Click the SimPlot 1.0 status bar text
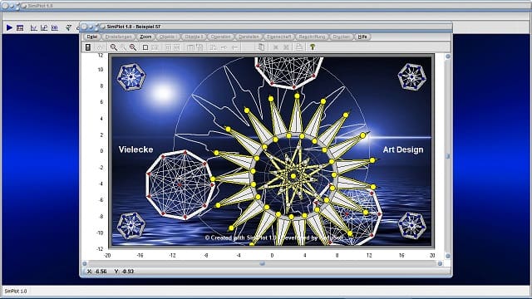 (x=16, y=292)
